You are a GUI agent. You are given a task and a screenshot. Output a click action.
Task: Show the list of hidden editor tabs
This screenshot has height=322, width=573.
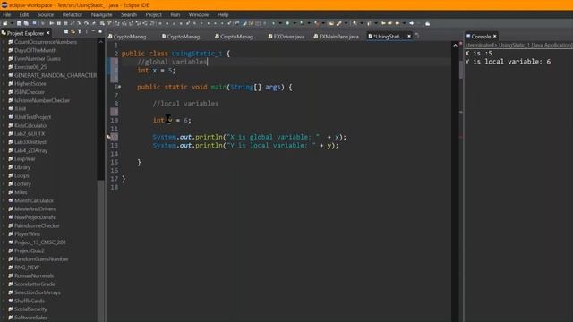pyautogui.click(x=418, y=36)
